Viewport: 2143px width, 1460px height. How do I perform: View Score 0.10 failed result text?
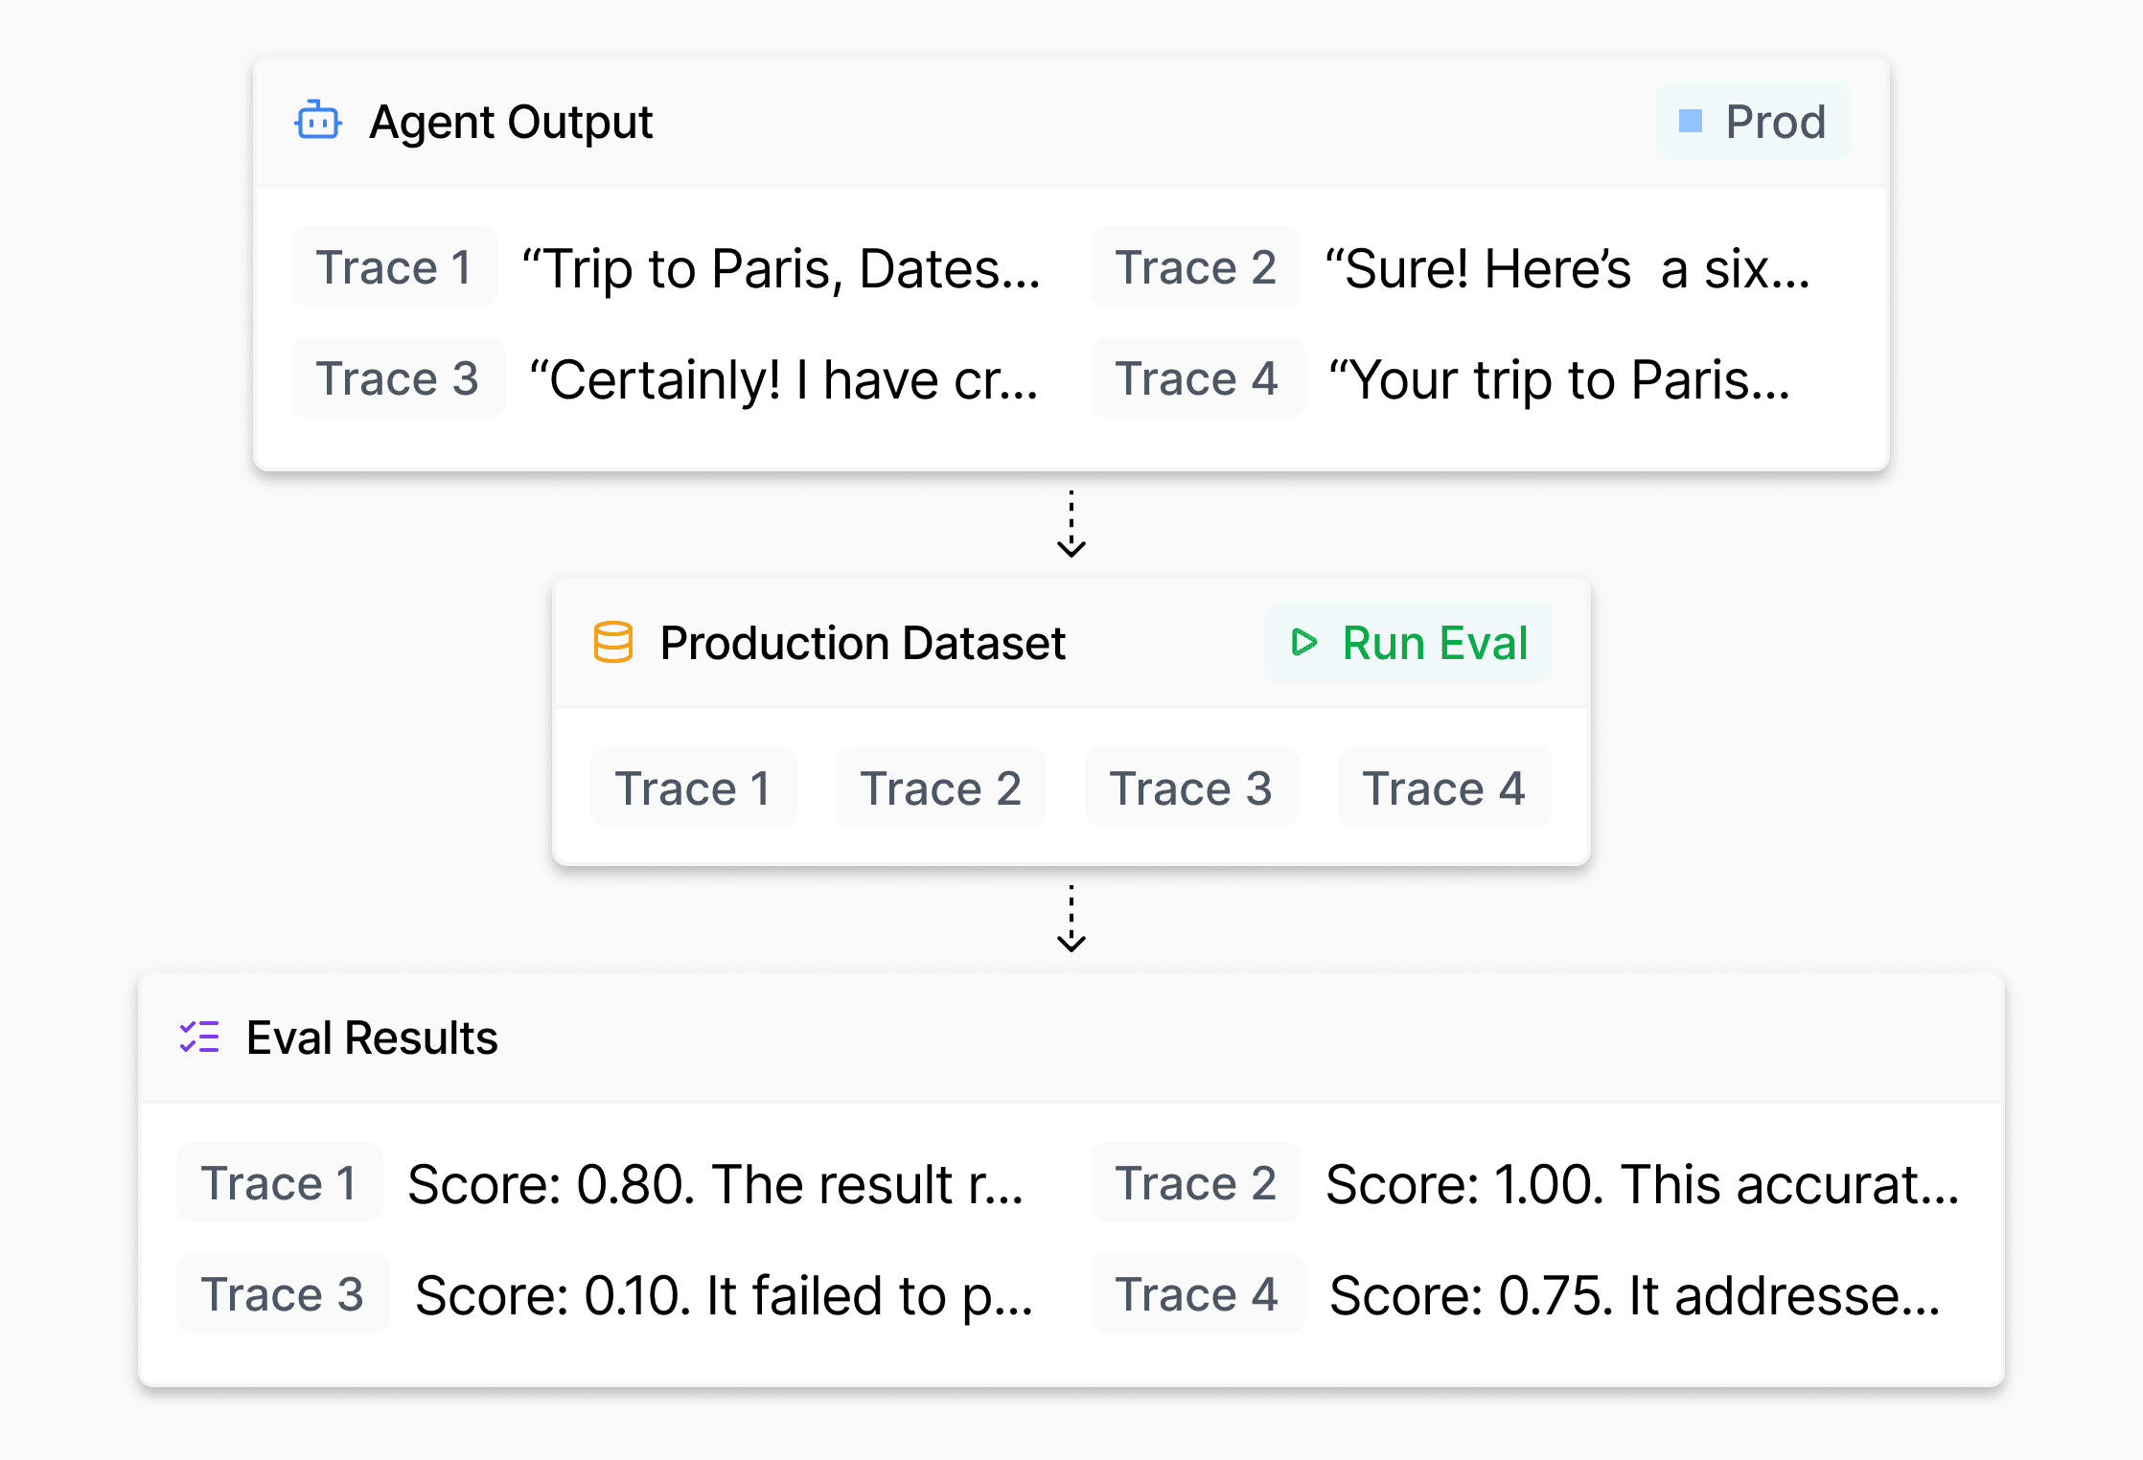click(x=725, y=1295)
